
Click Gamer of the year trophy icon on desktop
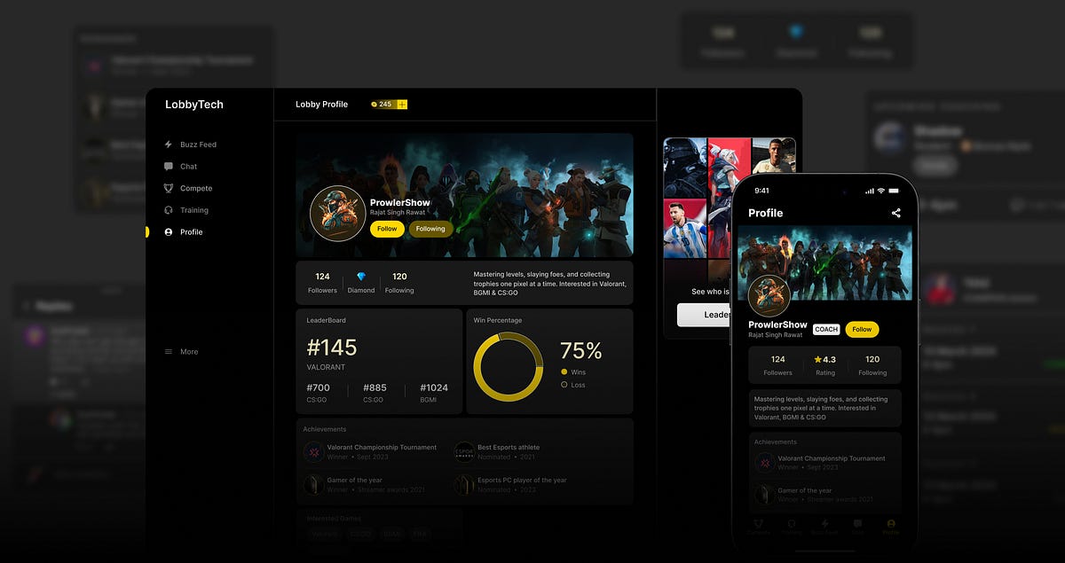(x=313, y=485)
